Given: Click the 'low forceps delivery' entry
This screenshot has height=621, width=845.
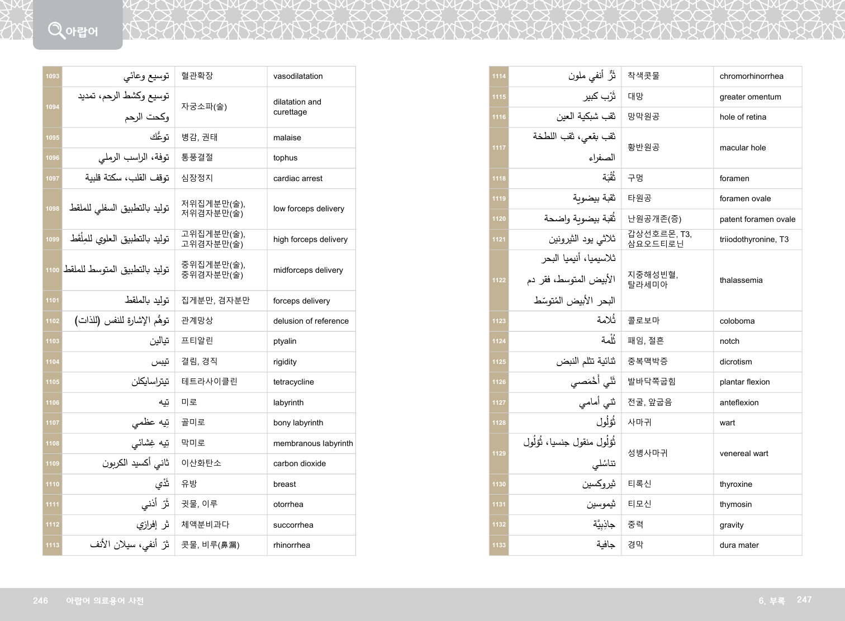Looking at the screenshot, I should click(x=308, y=208).
